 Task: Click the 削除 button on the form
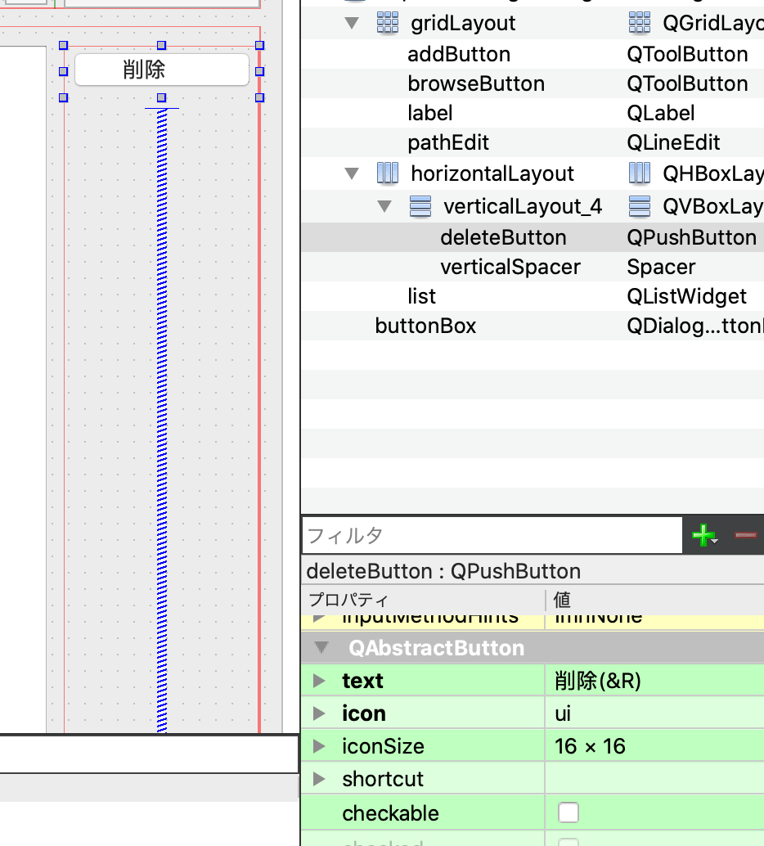click(x=161, y=70)
